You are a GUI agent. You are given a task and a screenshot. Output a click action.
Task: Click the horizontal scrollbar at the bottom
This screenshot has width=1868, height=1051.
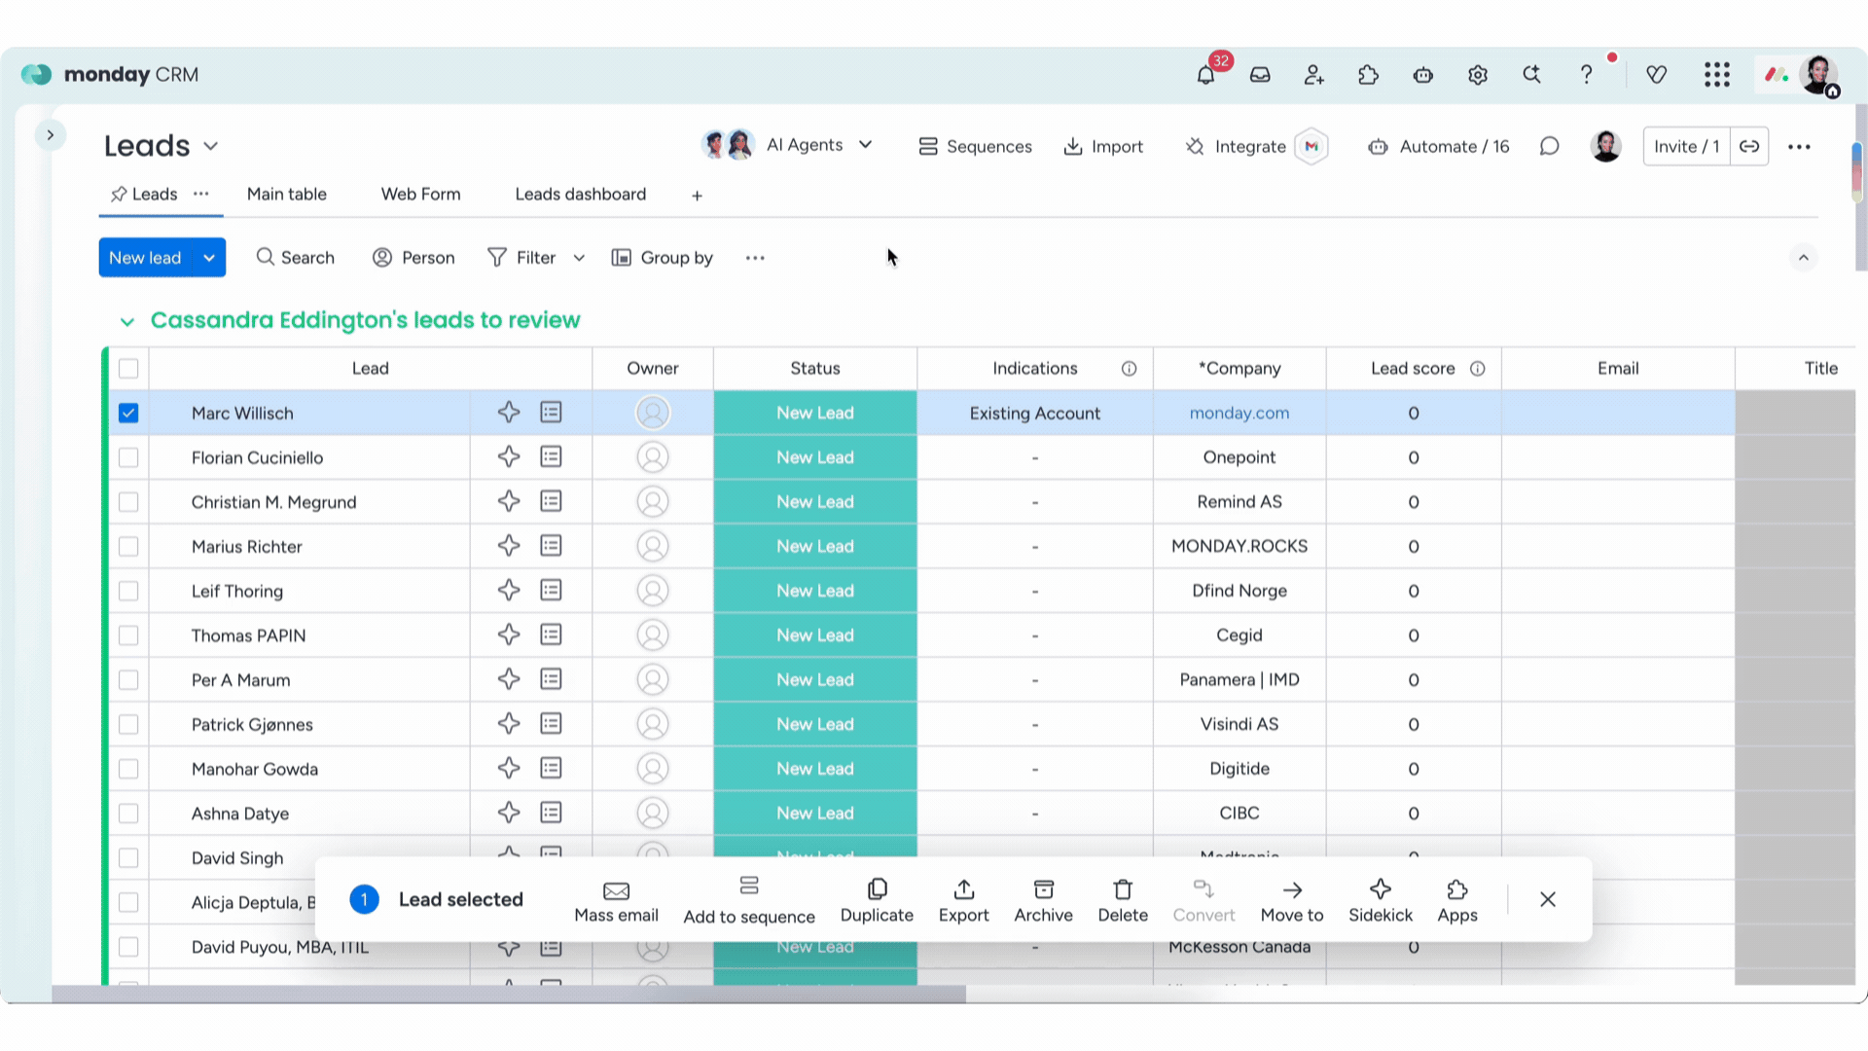point(509,995)
